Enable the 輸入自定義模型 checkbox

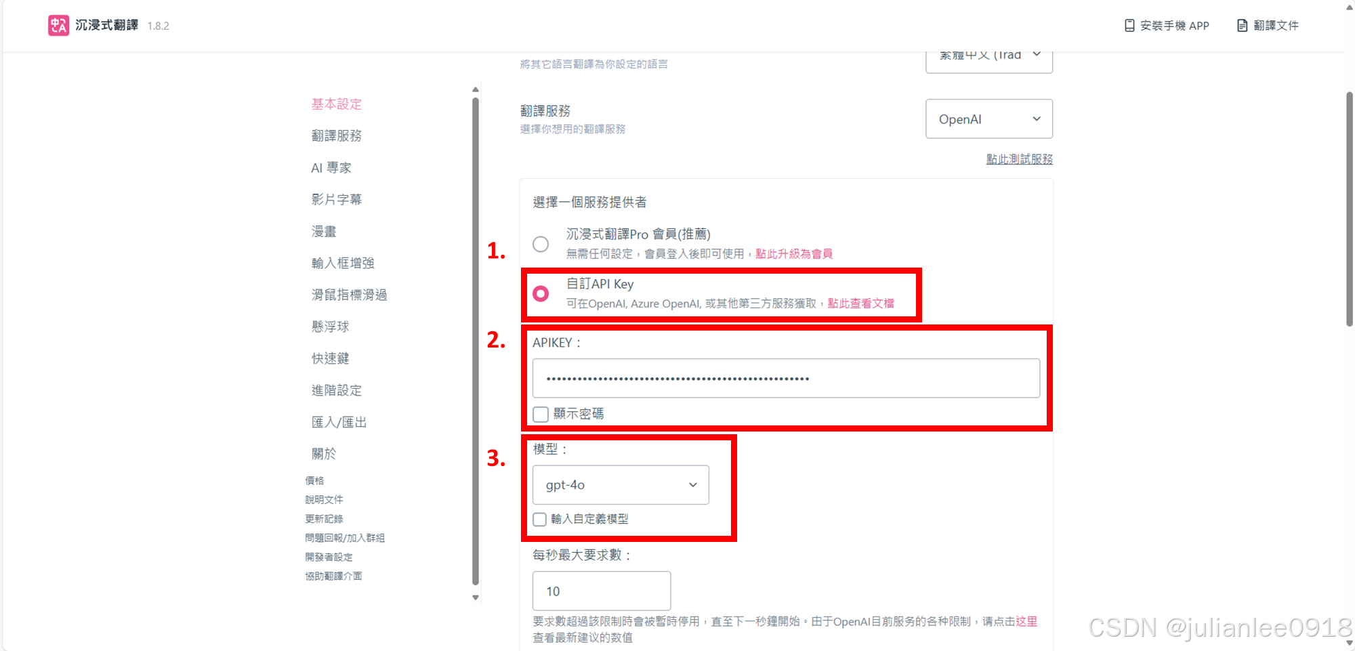540,520
